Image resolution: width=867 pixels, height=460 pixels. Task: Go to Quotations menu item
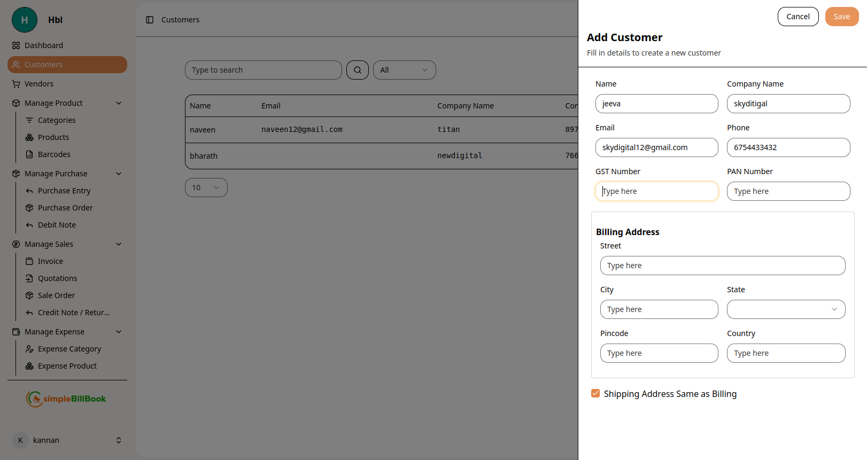[x=57, y=278]
